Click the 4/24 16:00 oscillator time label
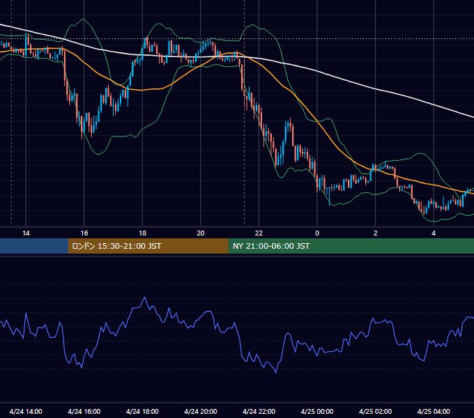This screenshot has height=418, width=474. pyautogui.click(x=84, y=411)
